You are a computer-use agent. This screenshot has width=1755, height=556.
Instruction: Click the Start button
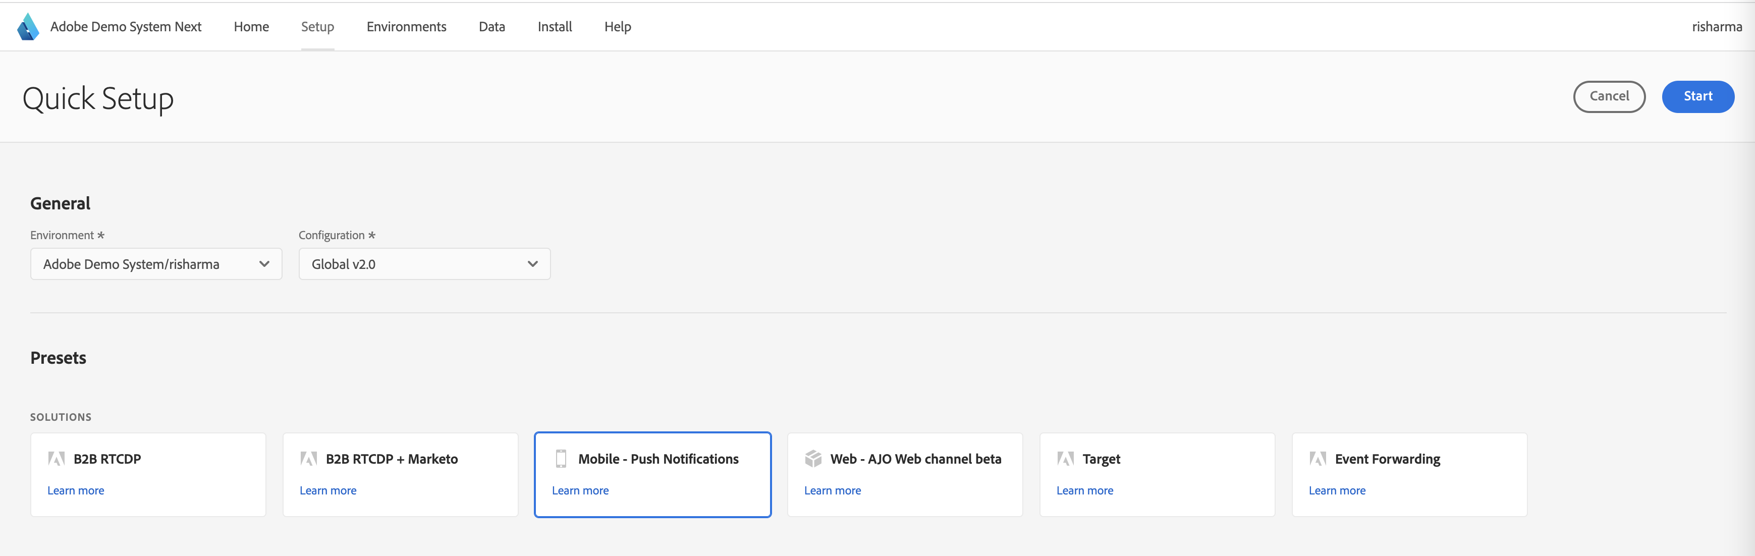coord(1698,97)
